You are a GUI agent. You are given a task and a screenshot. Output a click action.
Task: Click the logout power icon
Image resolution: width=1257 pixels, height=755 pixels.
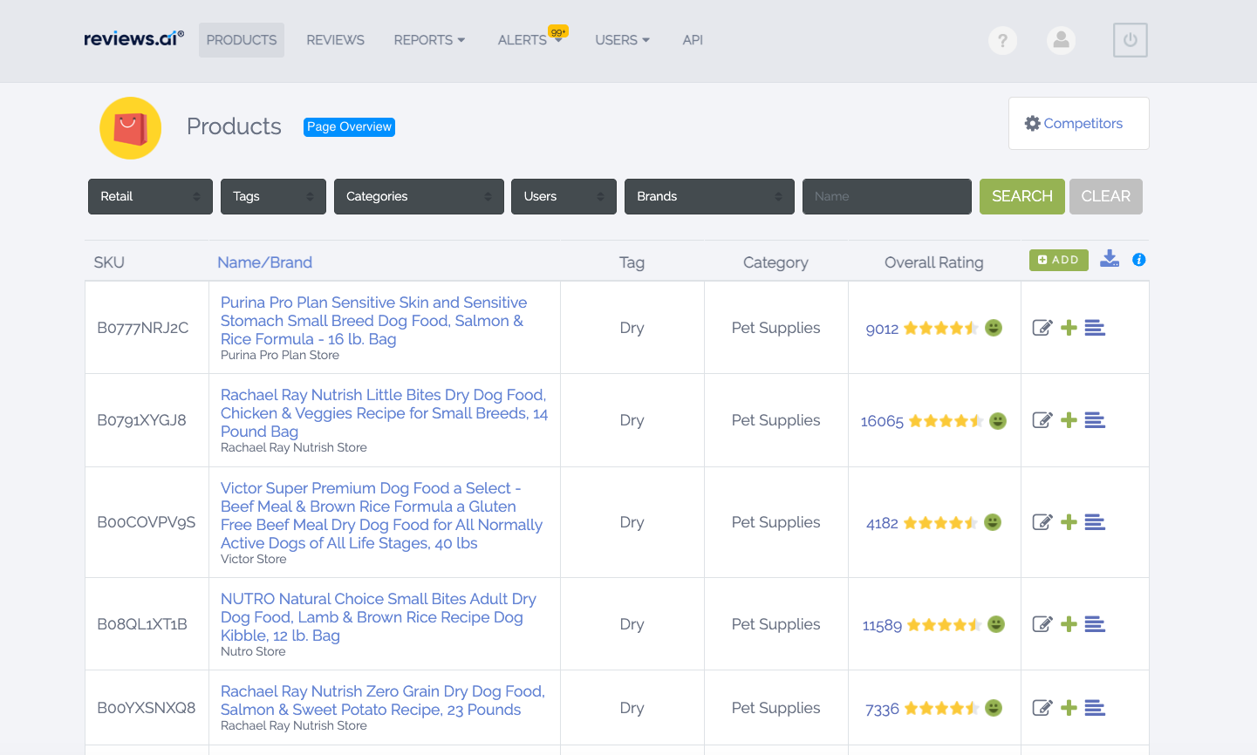tap(1130, 40)
